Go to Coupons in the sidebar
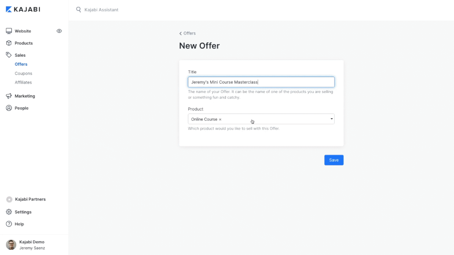The width and height of the screenshot is (454, 255). coord(23,73)
